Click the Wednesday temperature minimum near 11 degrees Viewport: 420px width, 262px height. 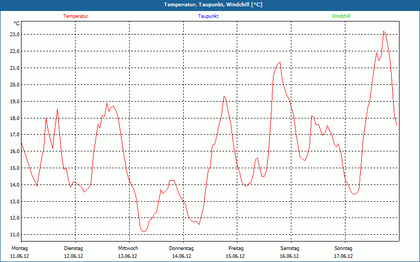[x=144, y=231]
